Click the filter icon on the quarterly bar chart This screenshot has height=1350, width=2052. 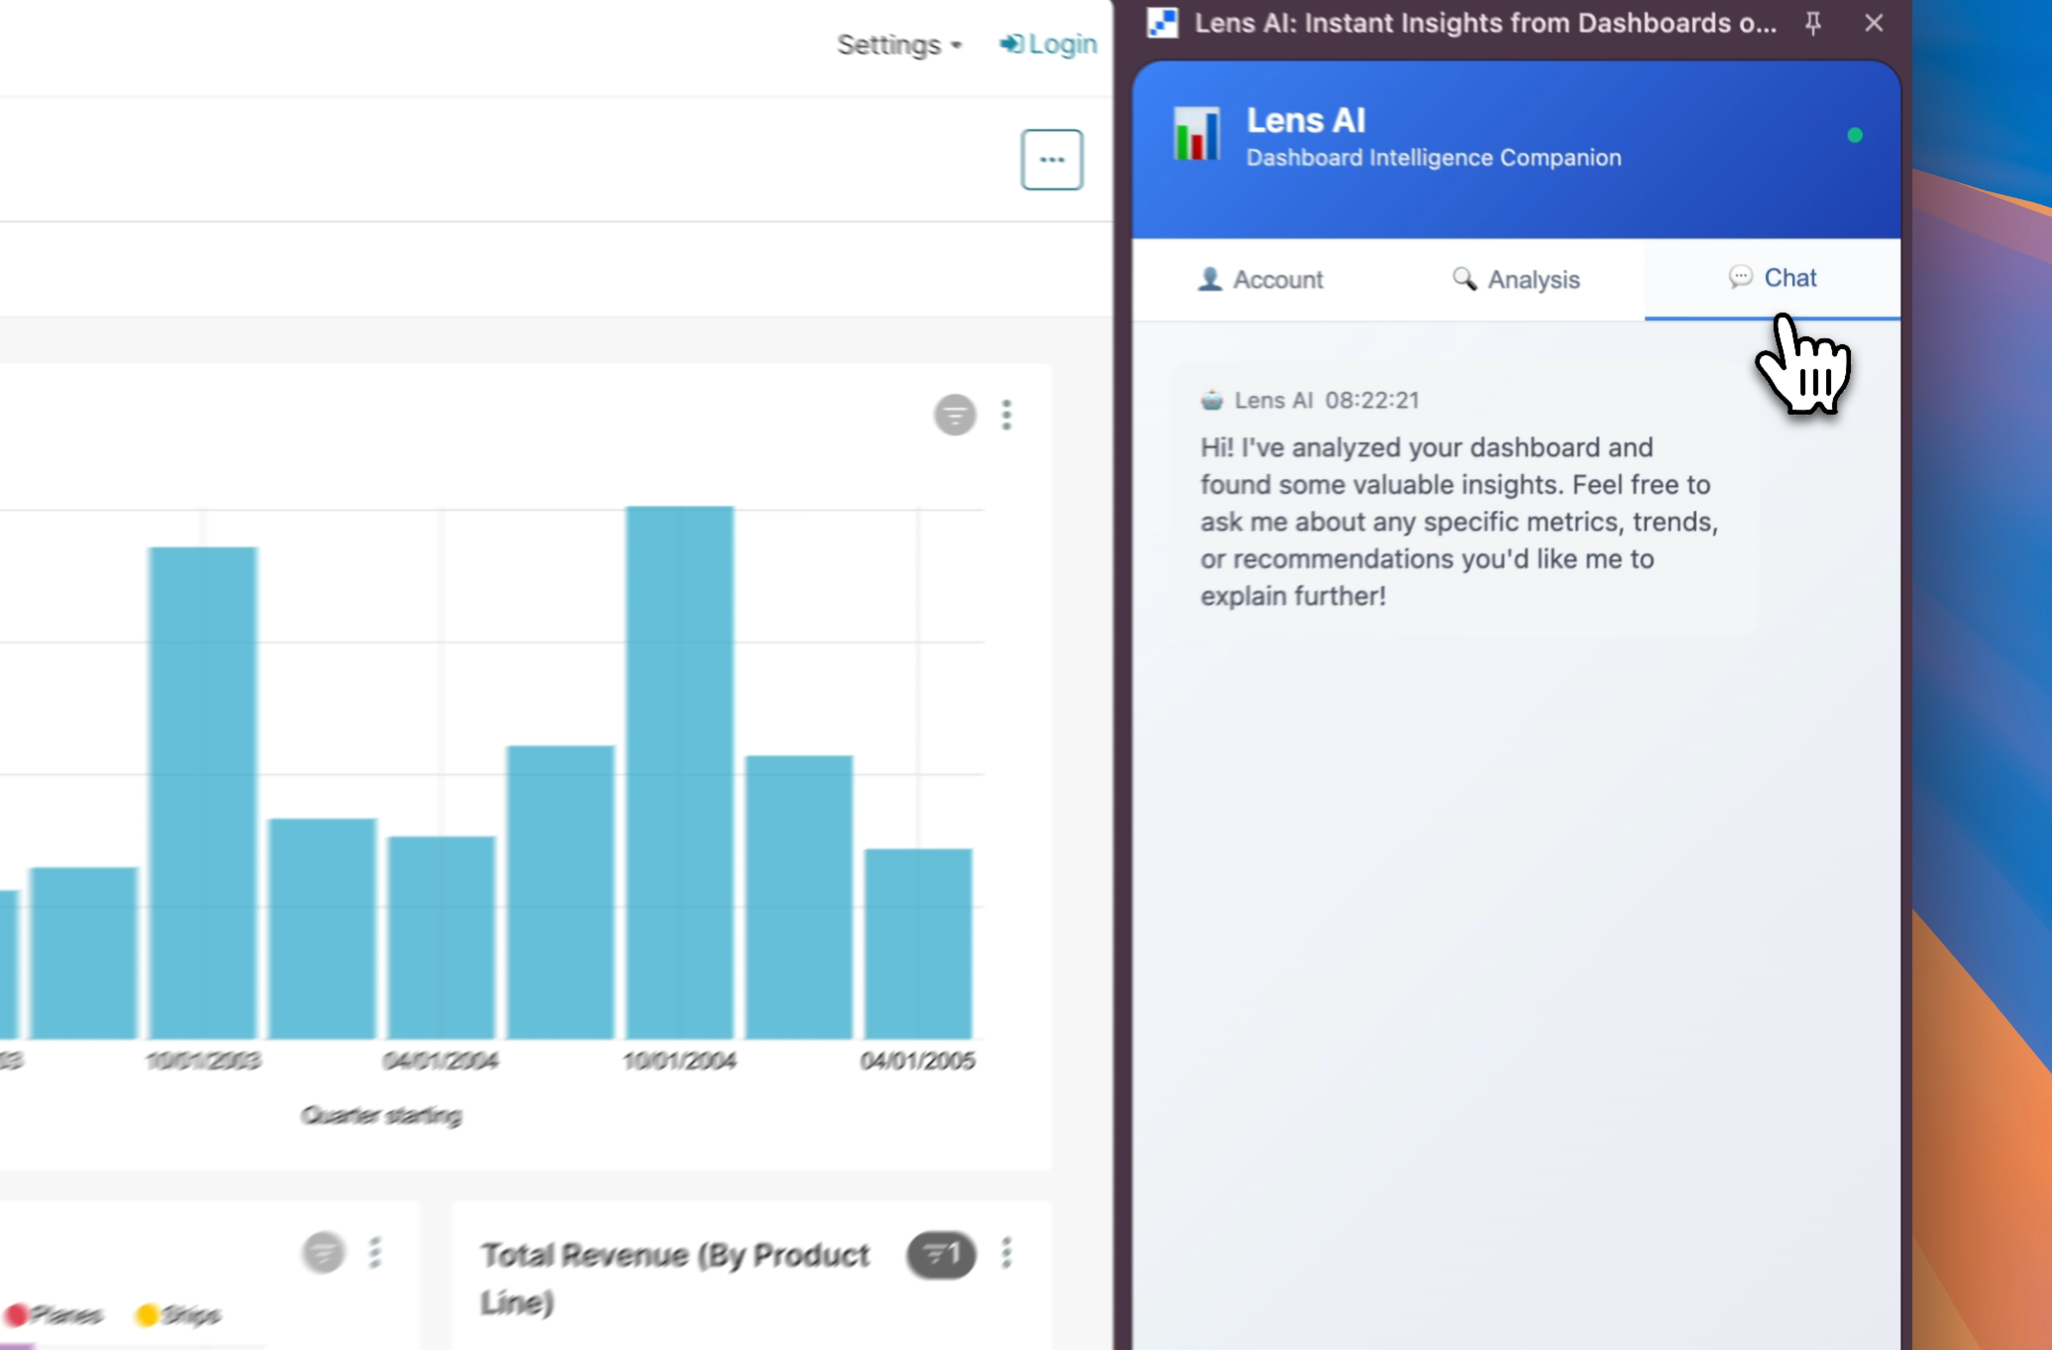click(955, 415)
